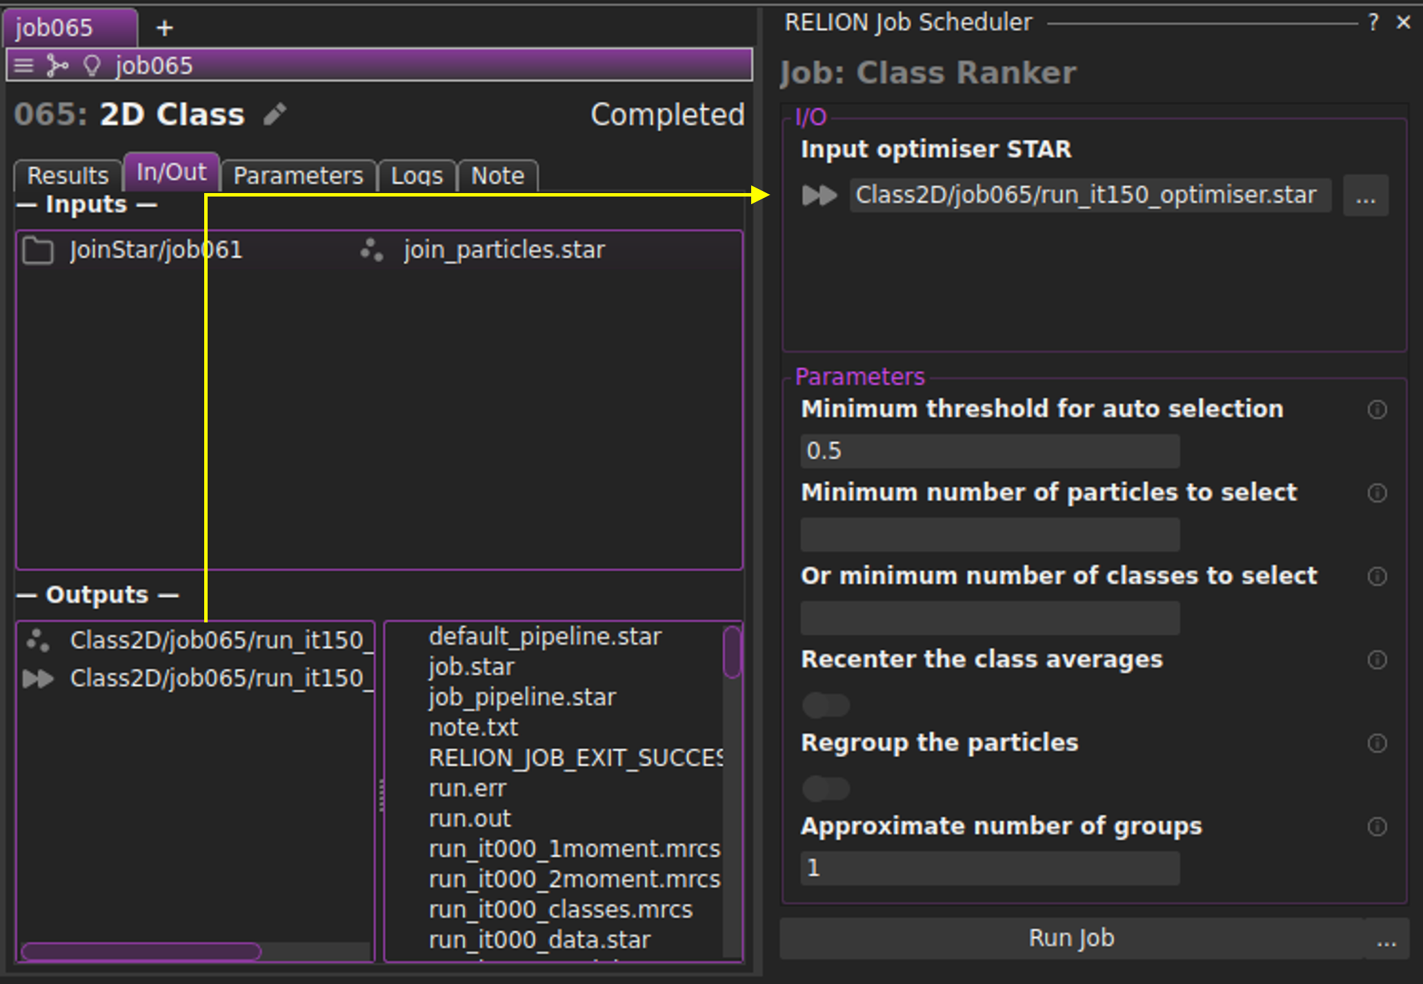Click horizontal scrollbar under Outputs list
The width and height of the screenshot is (1423, 984).
point(141,952)
